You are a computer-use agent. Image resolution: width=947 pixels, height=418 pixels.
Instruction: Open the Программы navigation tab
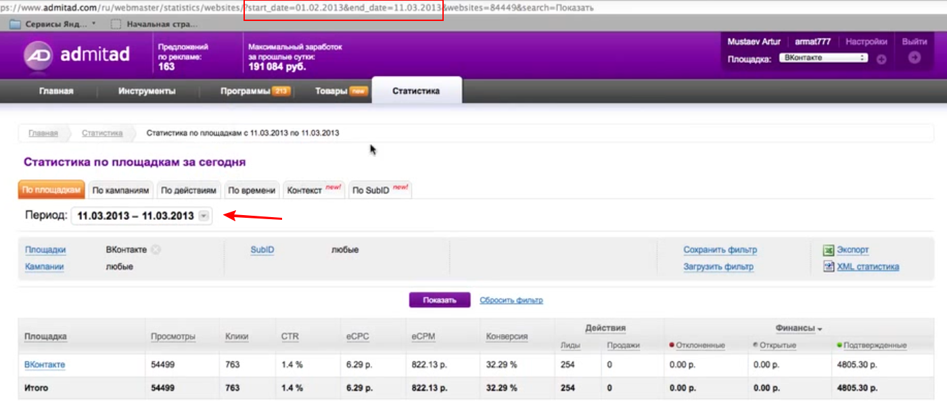tap(255, 91)
